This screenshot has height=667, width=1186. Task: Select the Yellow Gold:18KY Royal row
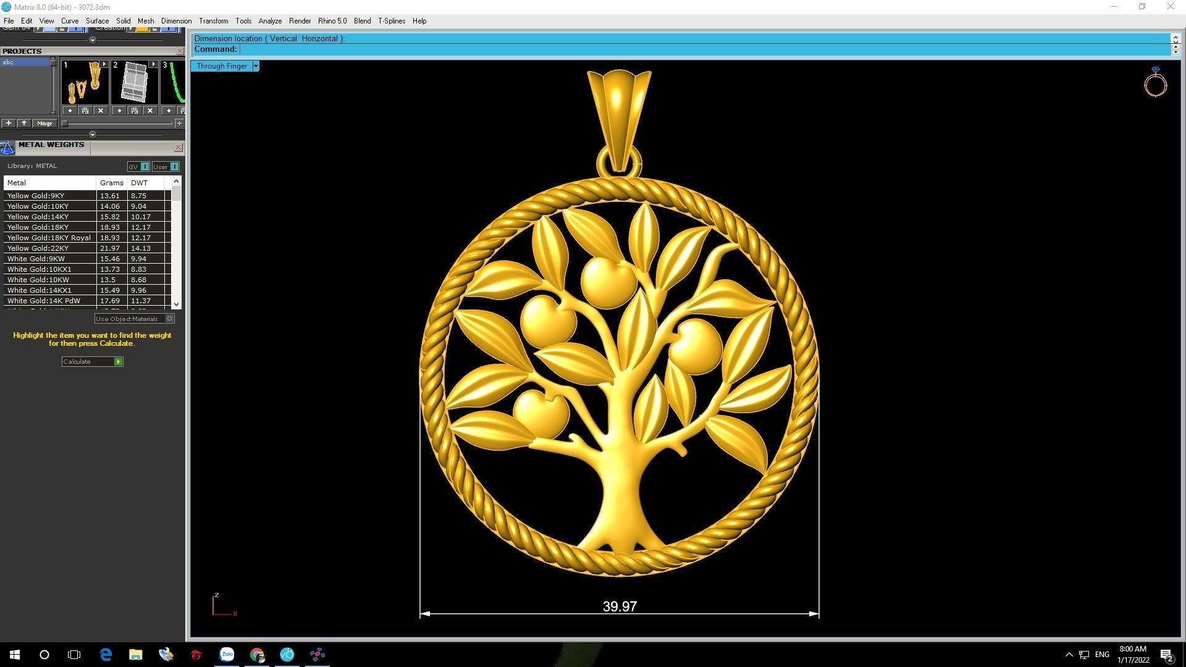coord(87,238)
